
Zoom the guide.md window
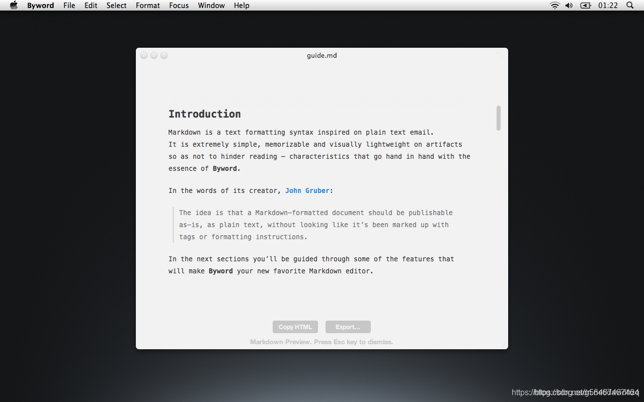(x=164, y=55)
